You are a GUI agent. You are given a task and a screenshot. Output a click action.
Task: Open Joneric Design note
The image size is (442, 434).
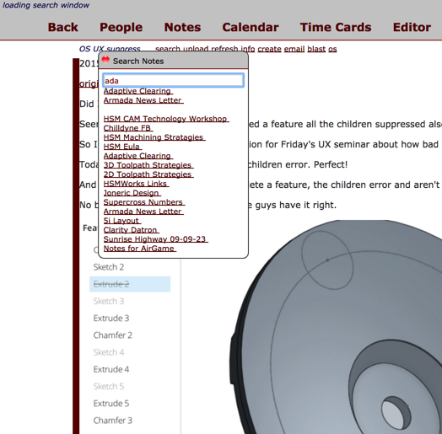(132, 193)
